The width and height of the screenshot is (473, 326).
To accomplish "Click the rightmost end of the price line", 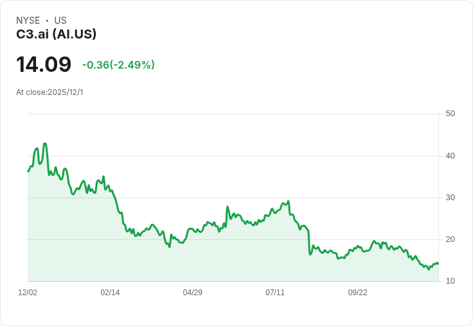I will pyautogui.click(x=438, y=263).
